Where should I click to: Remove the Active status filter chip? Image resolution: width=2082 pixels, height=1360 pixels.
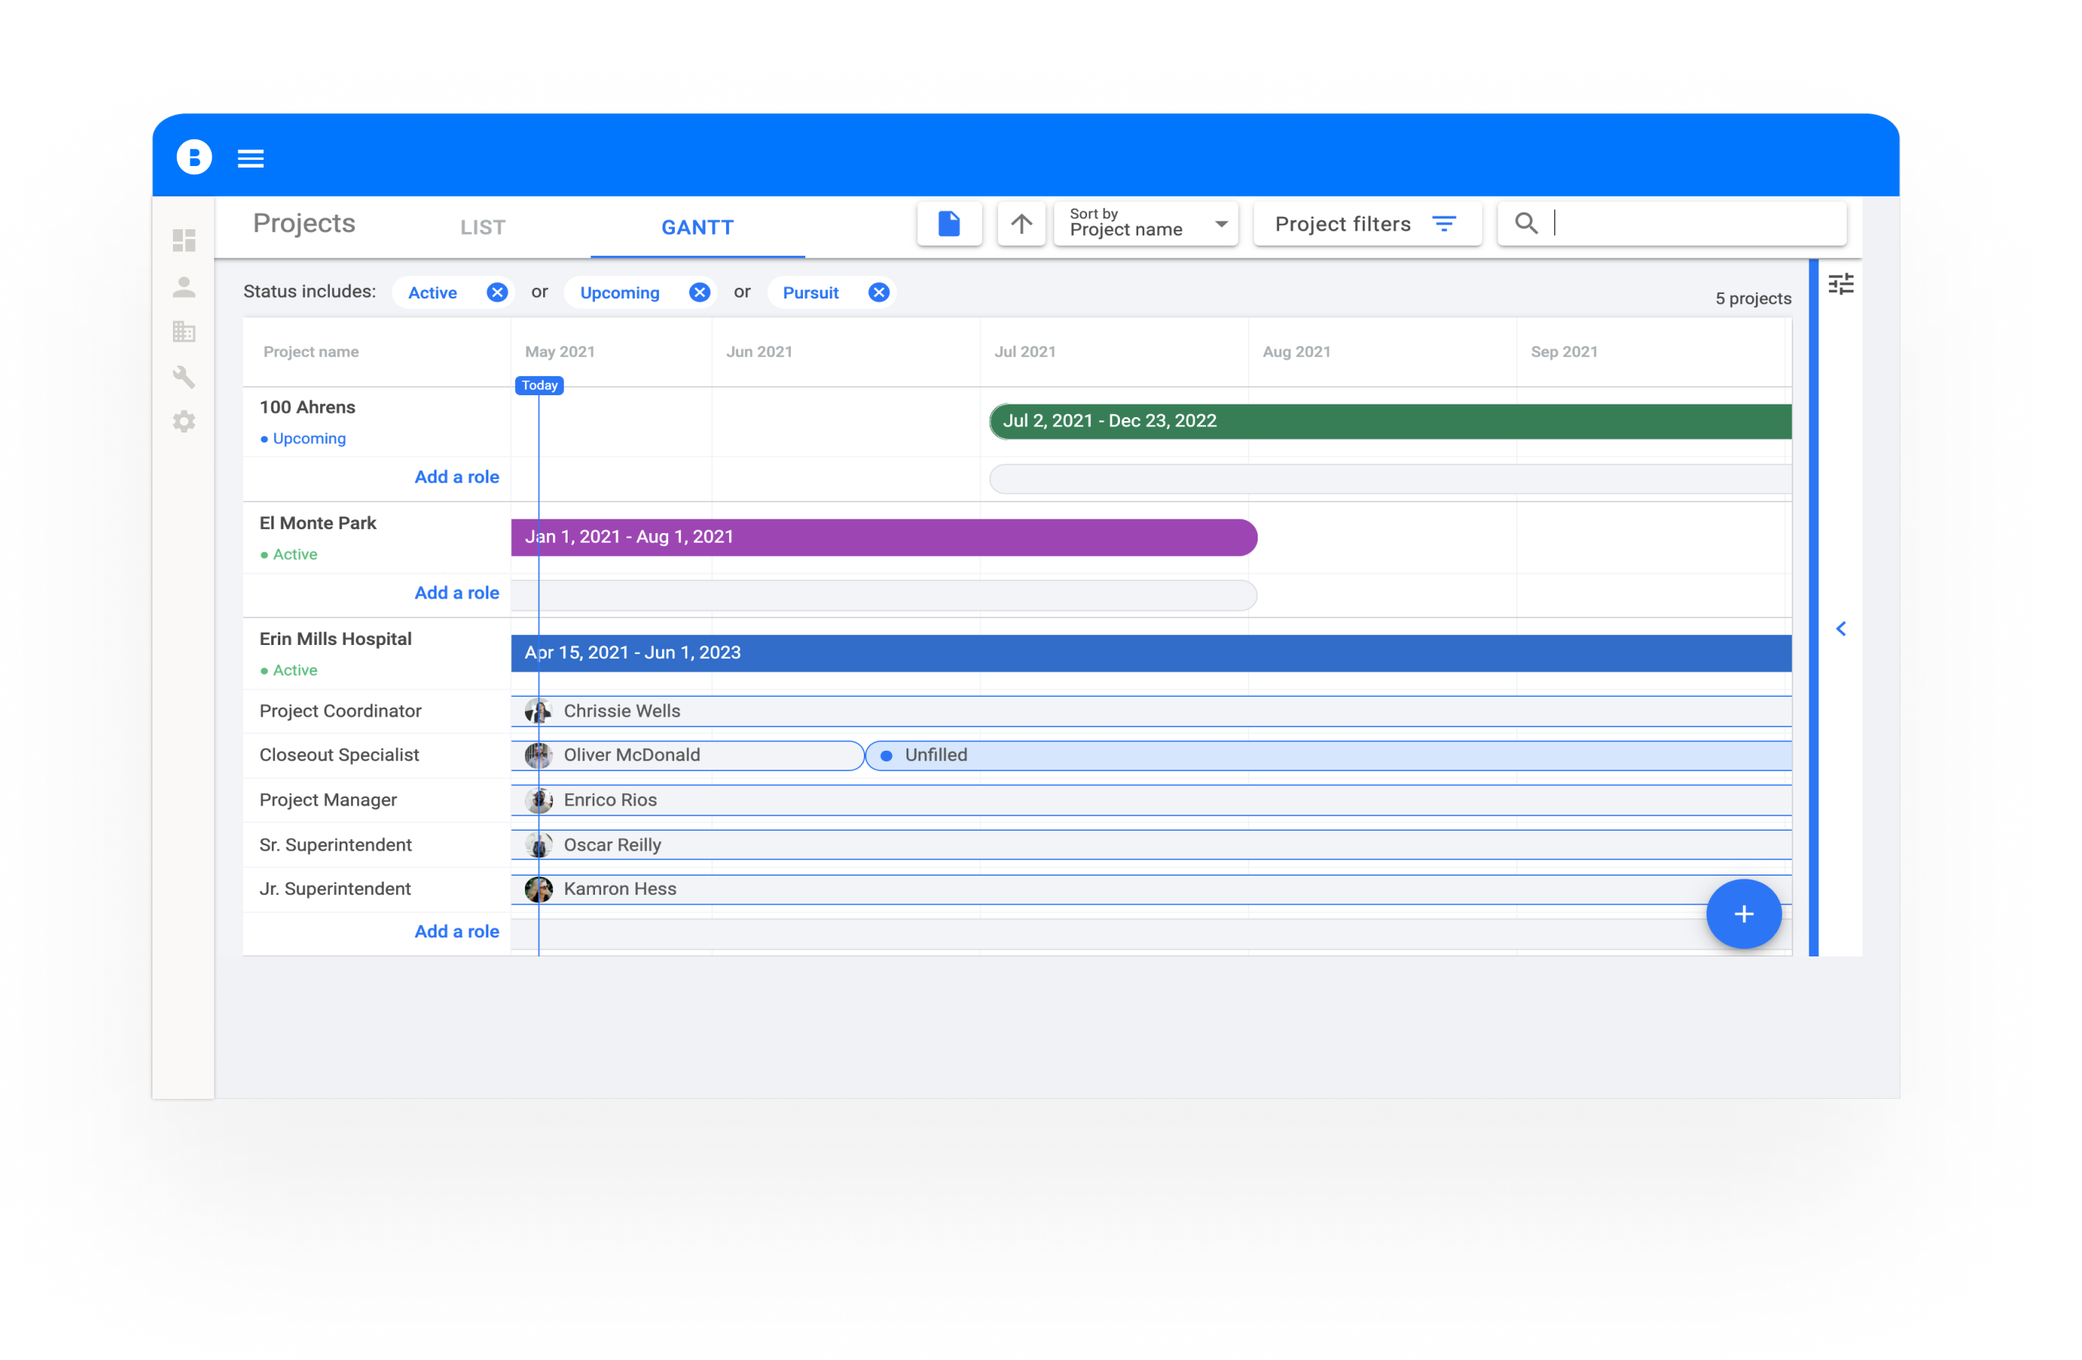[497, 292]
